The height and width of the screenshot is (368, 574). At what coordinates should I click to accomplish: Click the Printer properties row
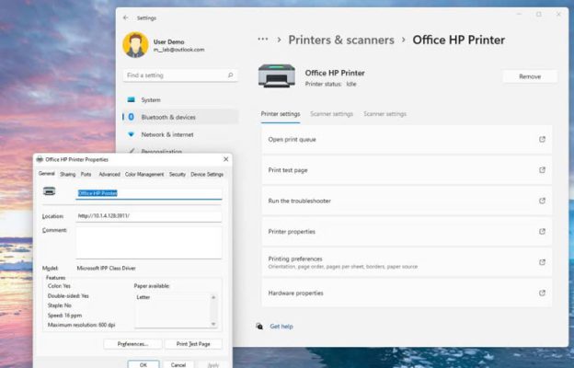click(407, 232)
